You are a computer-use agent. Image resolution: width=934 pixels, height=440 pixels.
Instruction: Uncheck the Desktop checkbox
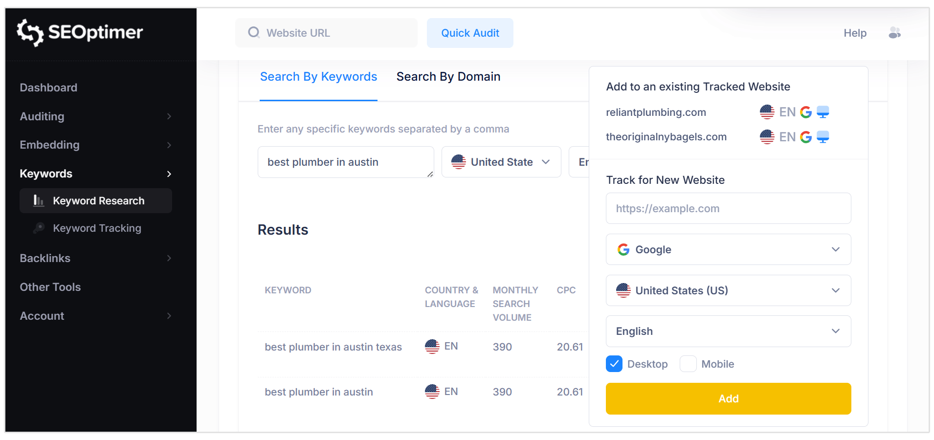pos(614,364)
